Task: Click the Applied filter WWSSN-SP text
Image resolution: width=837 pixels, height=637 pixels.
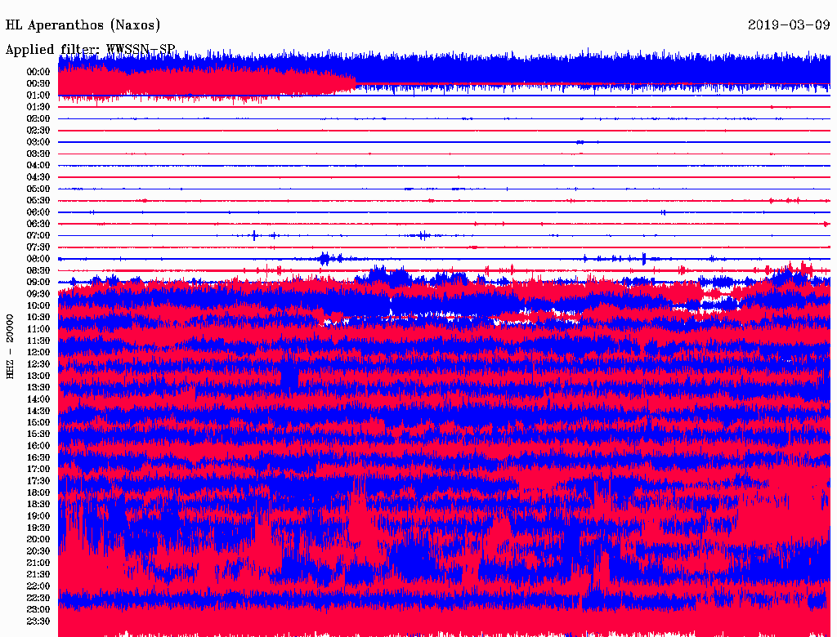Action: pos(90,50)
